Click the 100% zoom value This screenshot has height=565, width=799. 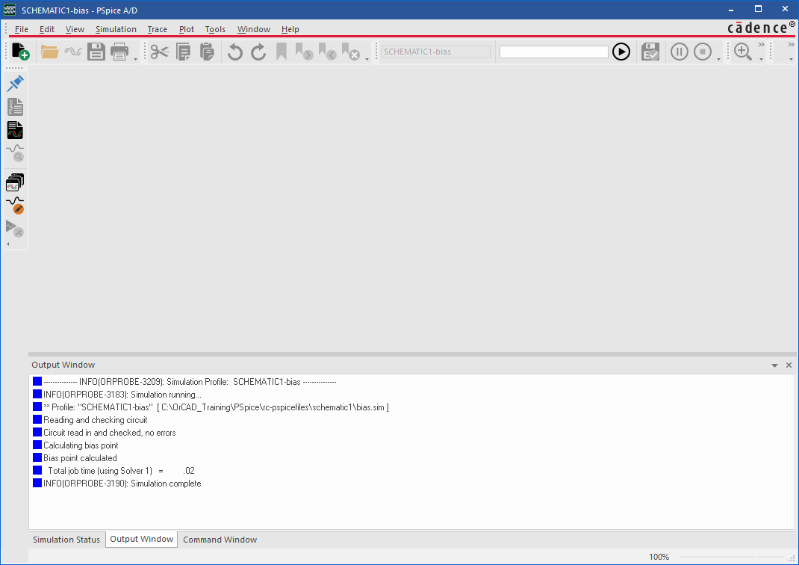[659, 557]
